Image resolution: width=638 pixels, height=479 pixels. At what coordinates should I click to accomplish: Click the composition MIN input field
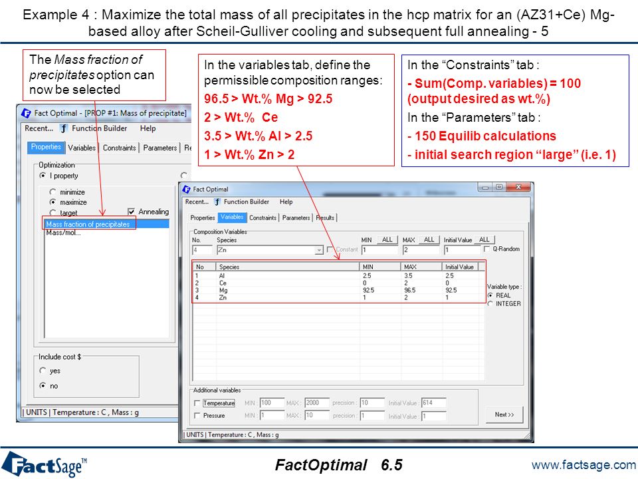[x=379, y=250]
